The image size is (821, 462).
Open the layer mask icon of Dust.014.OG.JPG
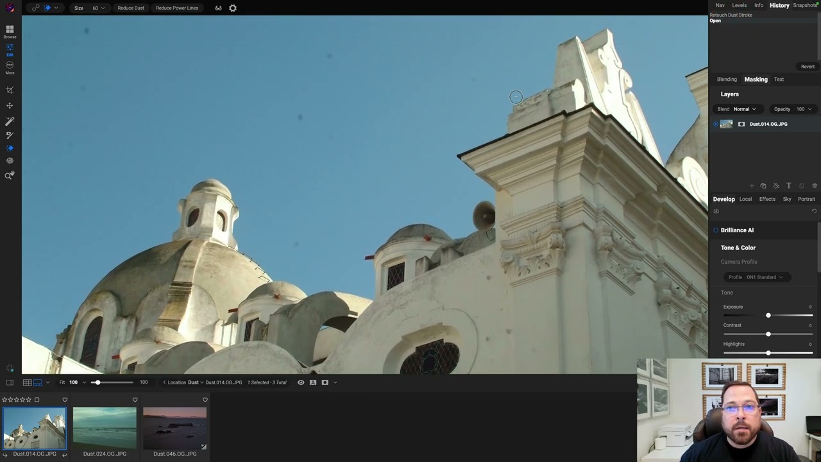click(x=741, y=124)
